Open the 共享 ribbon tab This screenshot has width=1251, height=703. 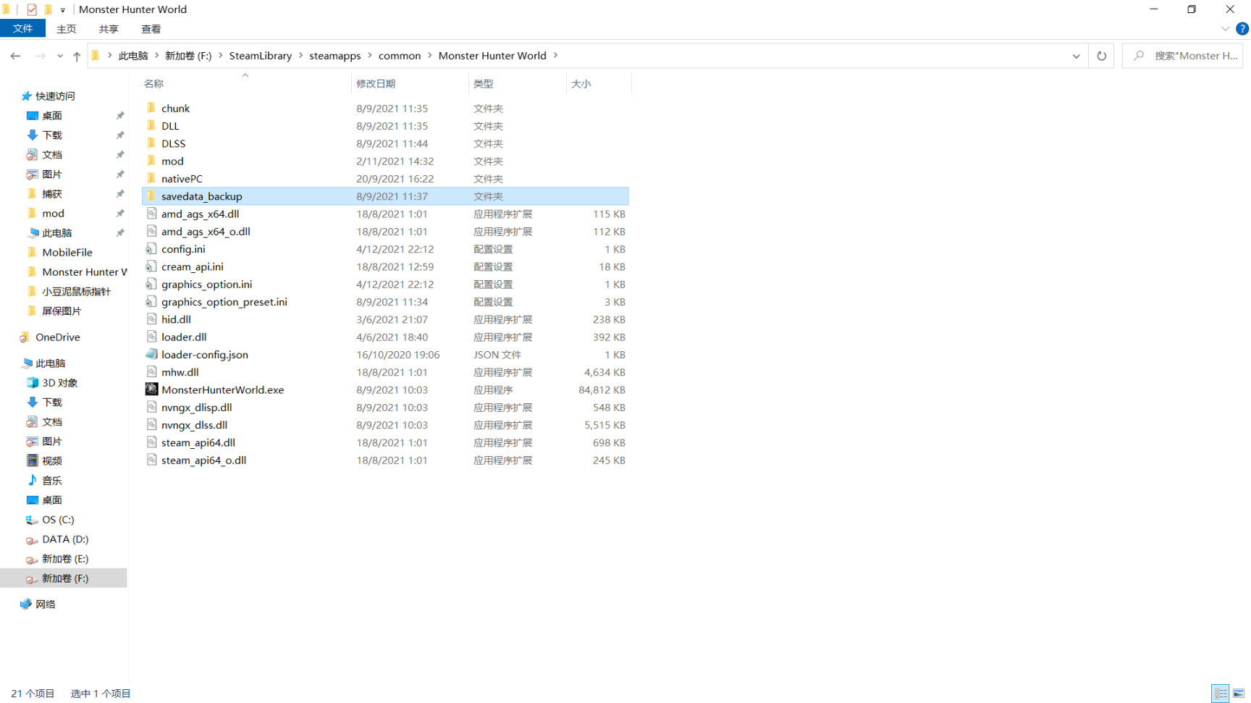pyautogui.click(x=109, y=29)
